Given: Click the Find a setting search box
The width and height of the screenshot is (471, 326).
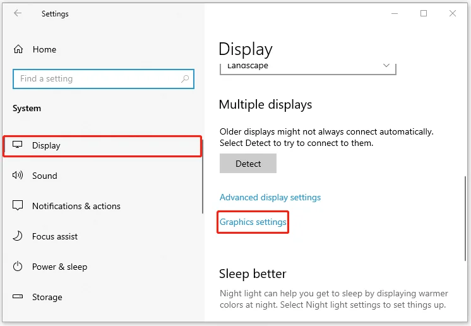Looking at the screenshot, I should (x=104, y=79).
